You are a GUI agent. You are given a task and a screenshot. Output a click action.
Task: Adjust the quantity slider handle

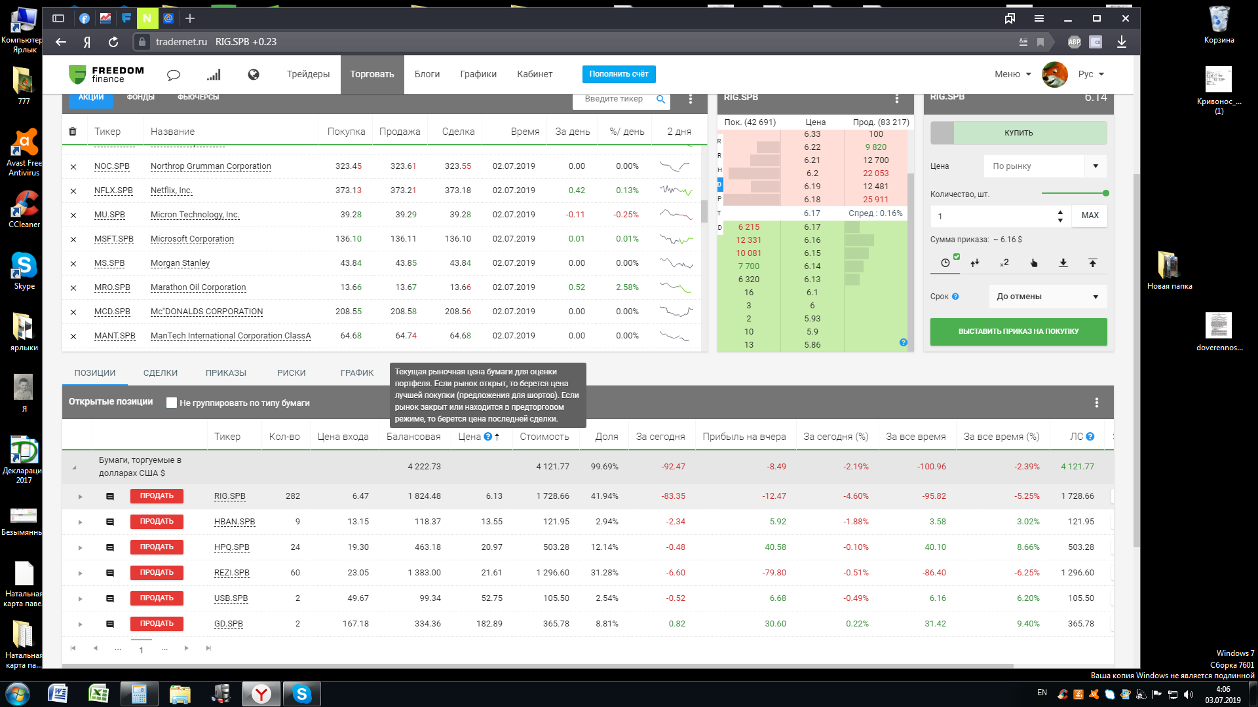click(1106, 194)
